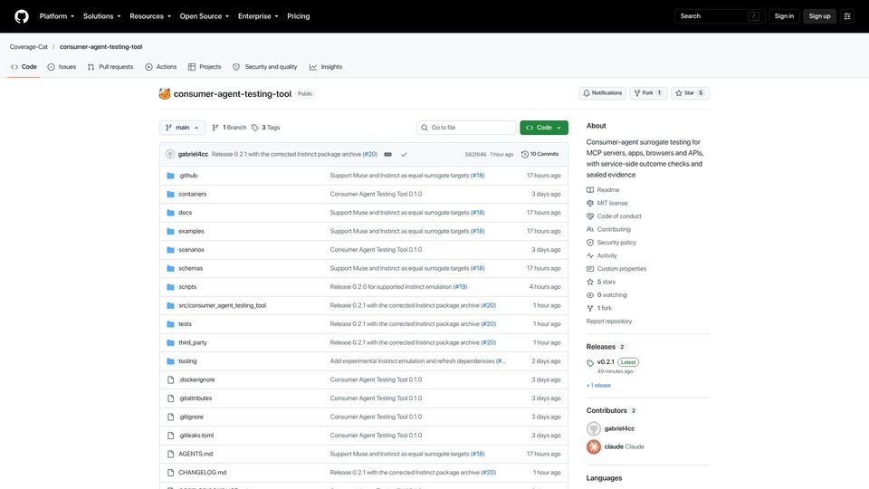Open the tests folder

click(x=185, y=324)
